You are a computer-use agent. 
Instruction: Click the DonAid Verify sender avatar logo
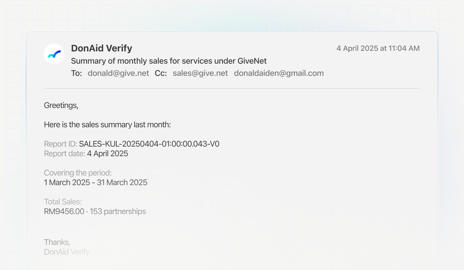click(x=54, y=54)
